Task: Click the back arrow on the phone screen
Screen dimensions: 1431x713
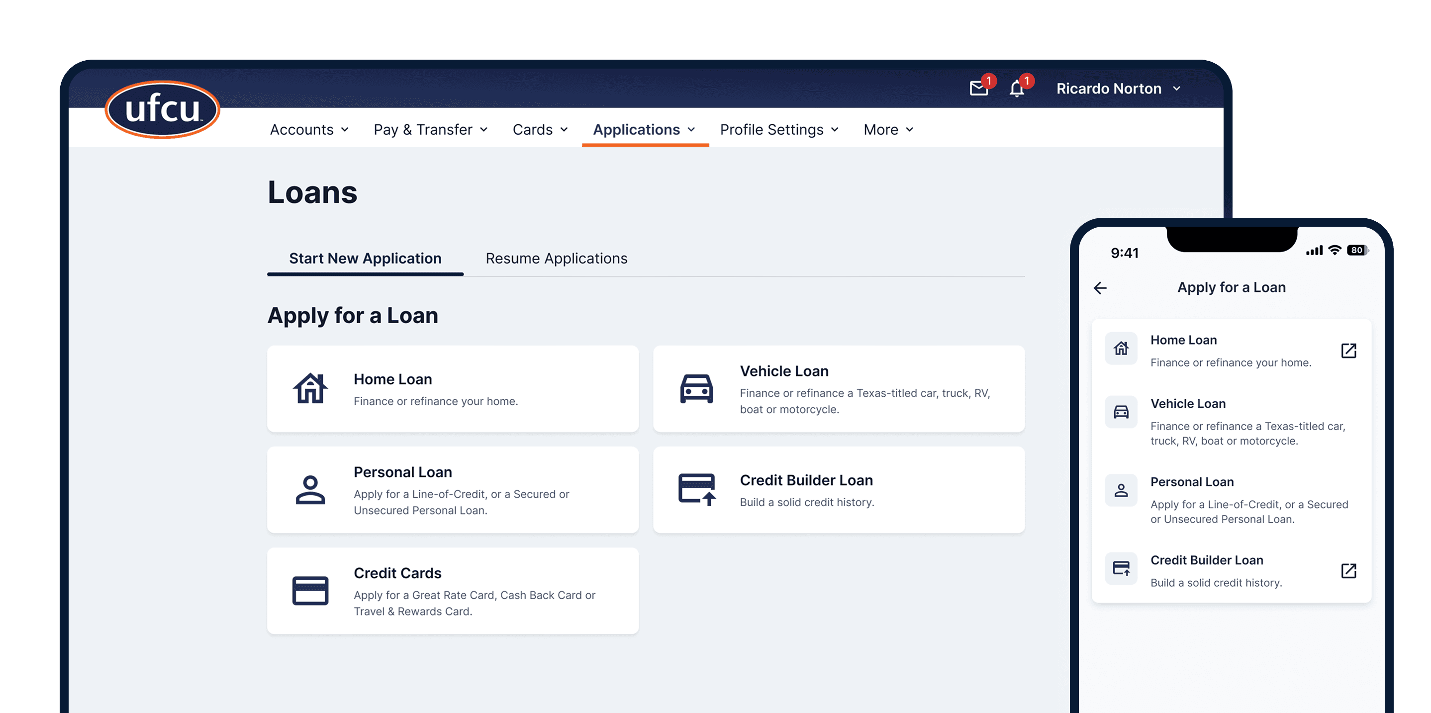Action: [1100, 288]
